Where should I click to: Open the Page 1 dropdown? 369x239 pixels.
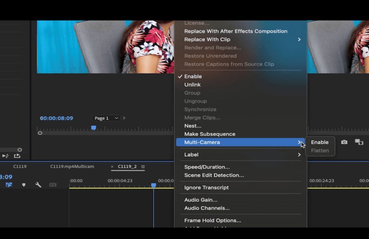(x=106, y=118)
